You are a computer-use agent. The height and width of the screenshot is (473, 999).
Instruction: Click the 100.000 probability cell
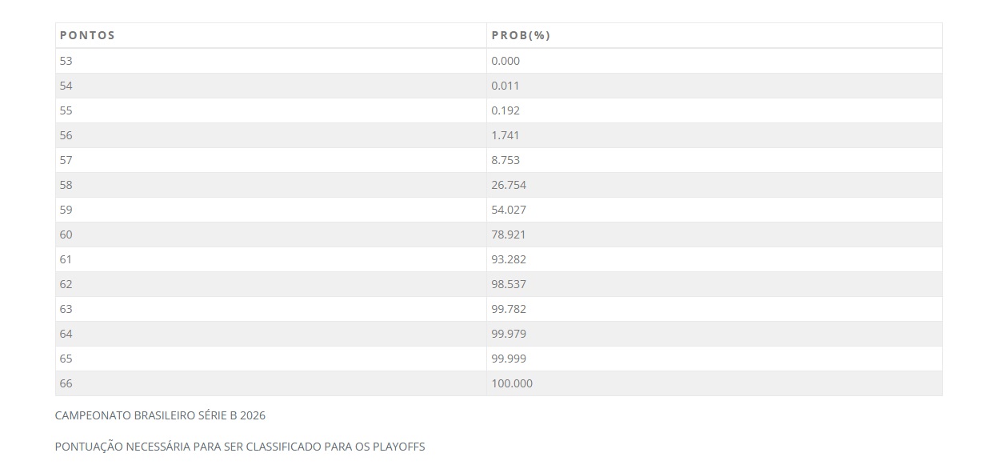click(x=714, y=383)
